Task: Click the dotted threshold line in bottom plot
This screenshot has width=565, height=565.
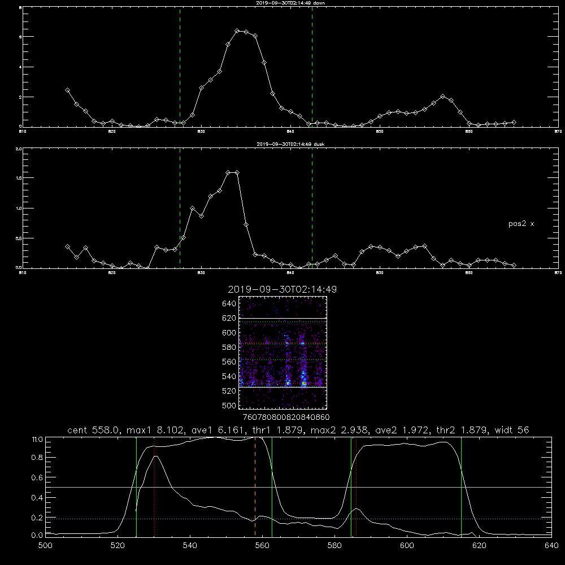Action: pos(299,519)
